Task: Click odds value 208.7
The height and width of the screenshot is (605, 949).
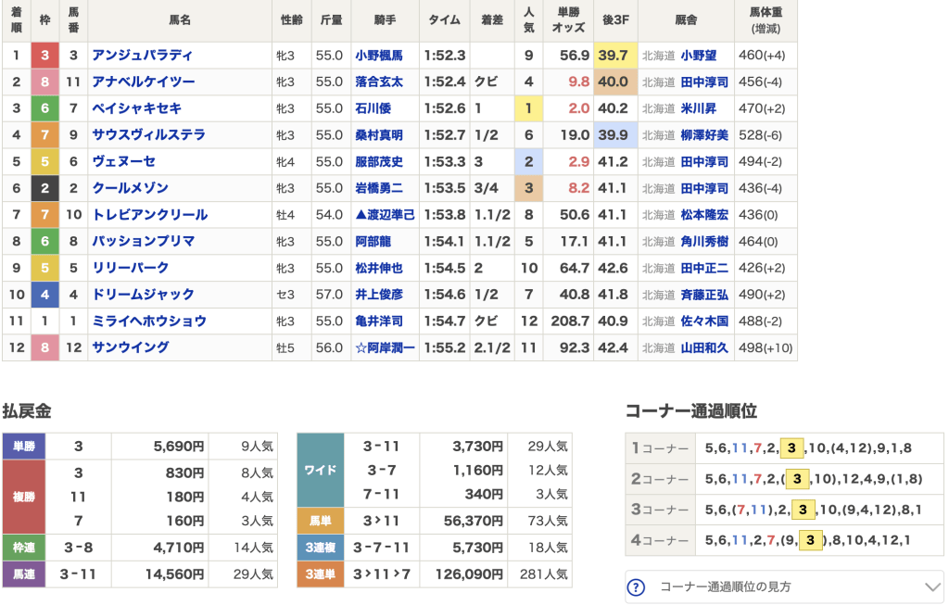Action: pos(570,321)
